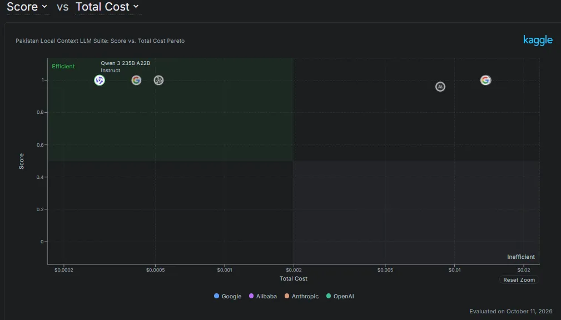Click the Google blue legend dot
Viewport: 561px width, 320px height.
[x=216, y=296]
